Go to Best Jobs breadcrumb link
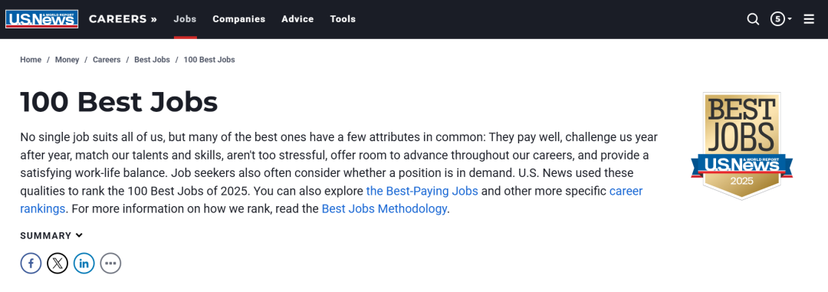 click(x=152, y=60)
